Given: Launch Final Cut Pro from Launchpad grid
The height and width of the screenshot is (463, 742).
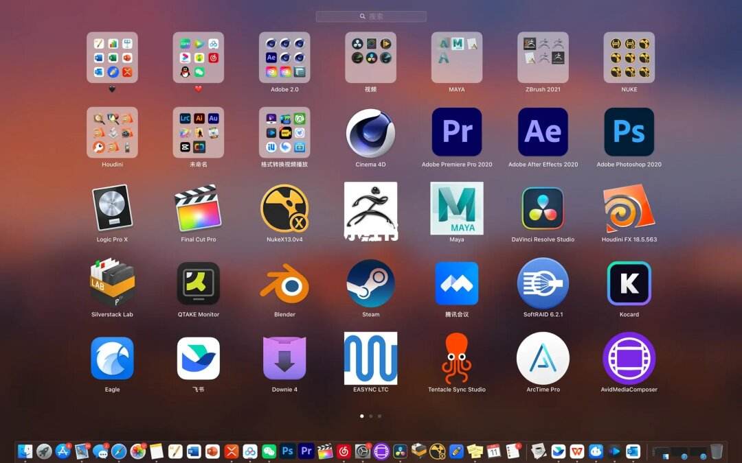Looking at the screenshot, I should pos(199,208).
